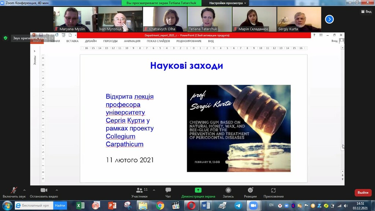Select Maryana Myslin video thumbnail

click(75, 19)
